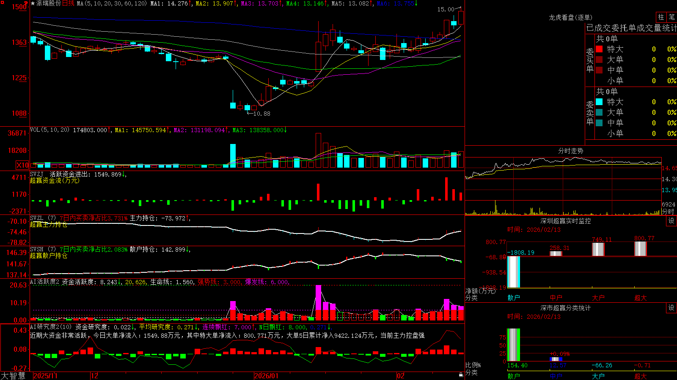Click the SVSH (7) indicator name

(x=43, y=250)
